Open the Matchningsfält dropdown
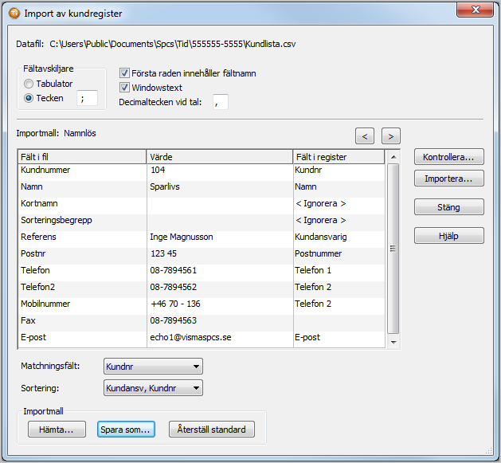Viewport: 501px width, 463px height. pyautogui.click(x=153, y=367)
